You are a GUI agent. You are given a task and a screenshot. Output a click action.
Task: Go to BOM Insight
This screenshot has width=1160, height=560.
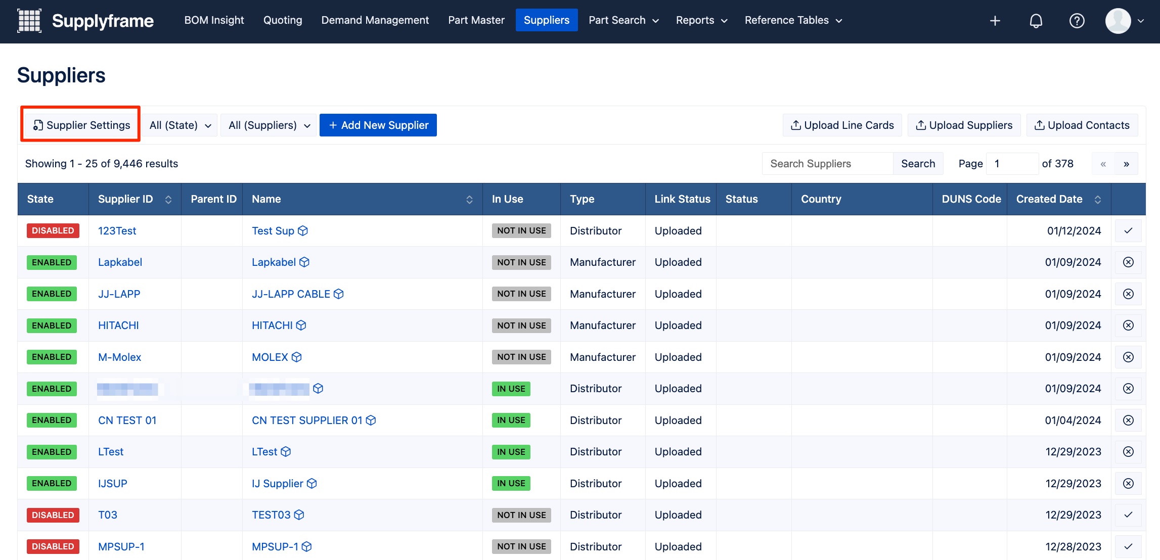click(214, 20)
